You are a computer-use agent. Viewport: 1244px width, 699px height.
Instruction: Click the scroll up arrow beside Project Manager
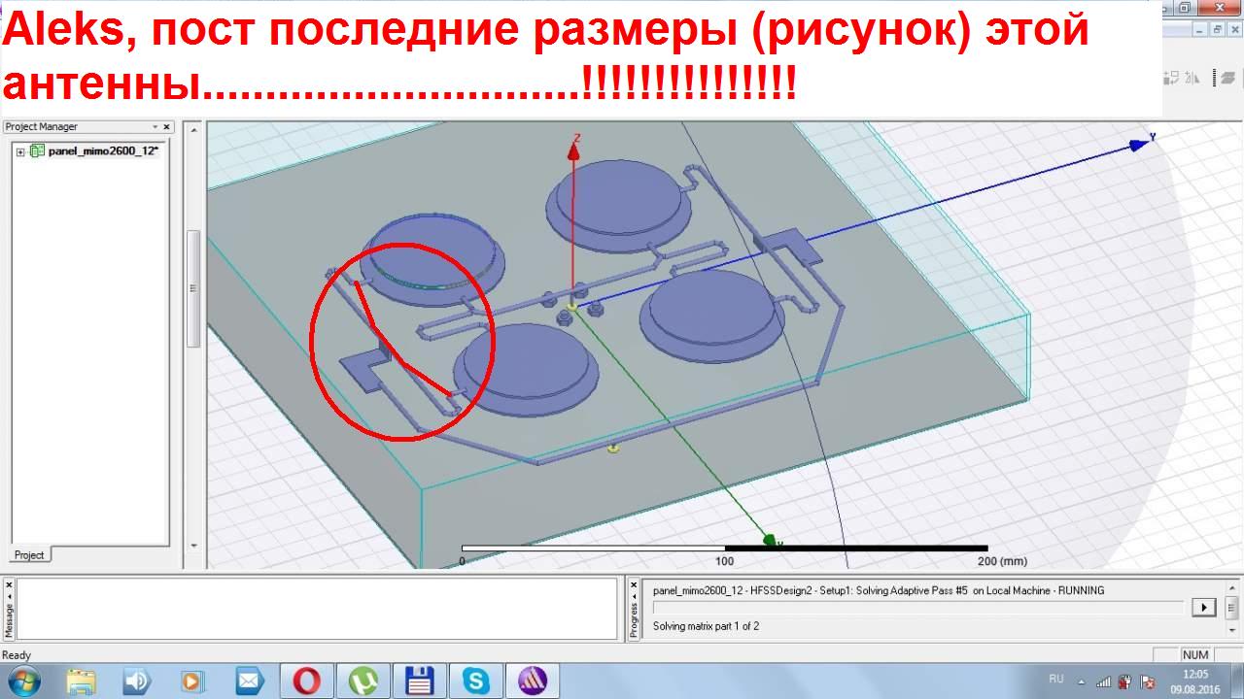192,129
